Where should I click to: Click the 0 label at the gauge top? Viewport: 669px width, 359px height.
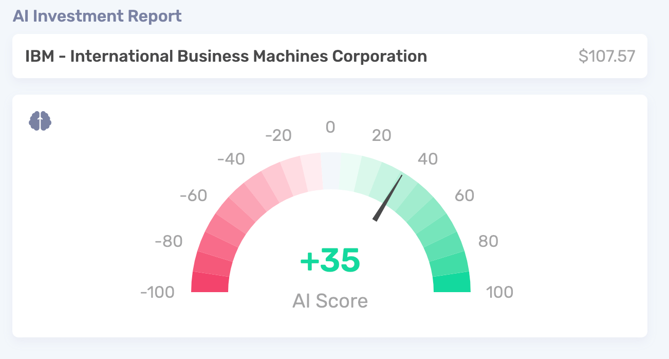click(x=330, y=127)
